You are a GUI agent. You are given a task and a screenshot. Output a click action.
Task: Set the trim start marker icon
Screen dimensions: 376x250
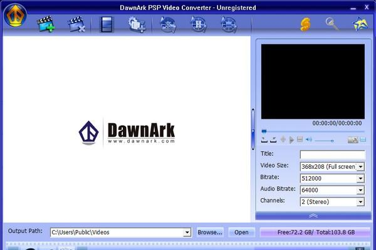click(264, 140)
